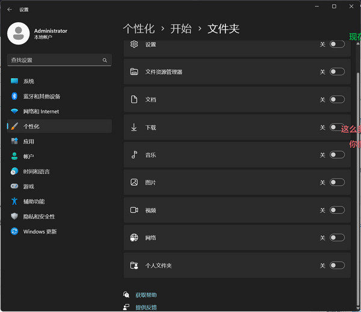This screenshot has width=361, height=312.
Task: Click the Bluetooth icon for 蓝牙和其他设备
Action: coord(14,96)
